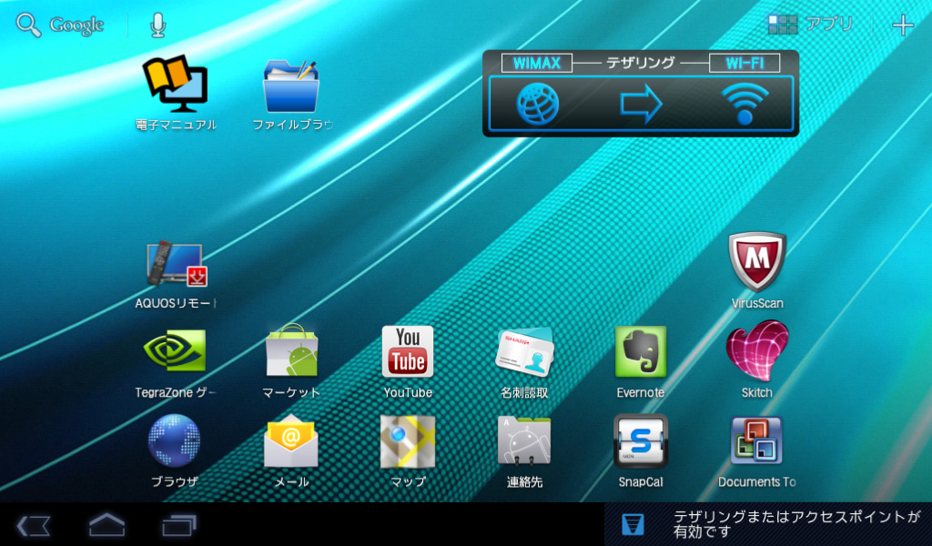Toggle WiMAX globe in tethering widget
Image resolution: width=932 pixels, height=546 pixels.
538,104
